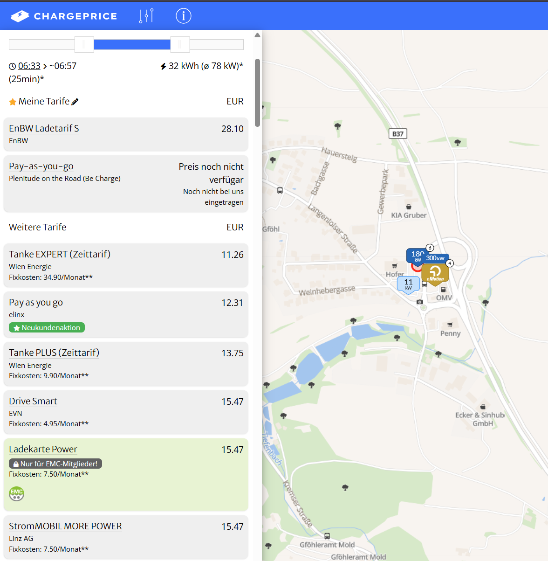The image size is (548, 561).
Task: Edit Meine Tarife with the pencil icon
Action: pyautogui.click(x=75, y=102)
